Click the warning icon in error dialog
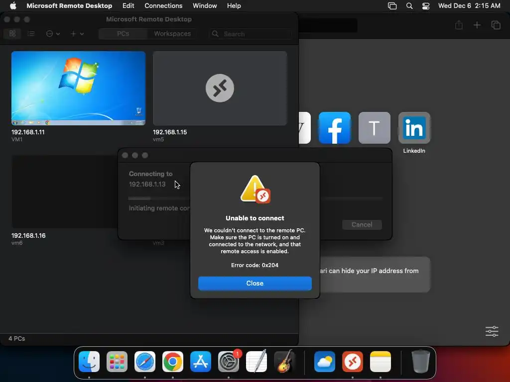510x382 pixels. (255, 190)
